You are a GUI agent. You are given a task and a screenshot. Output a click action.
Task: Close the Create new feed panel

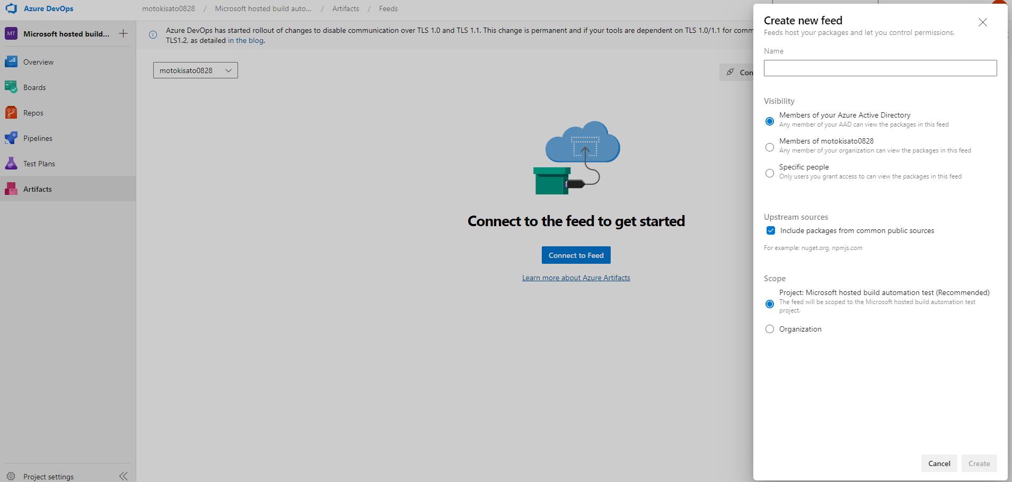click(982, 22)
